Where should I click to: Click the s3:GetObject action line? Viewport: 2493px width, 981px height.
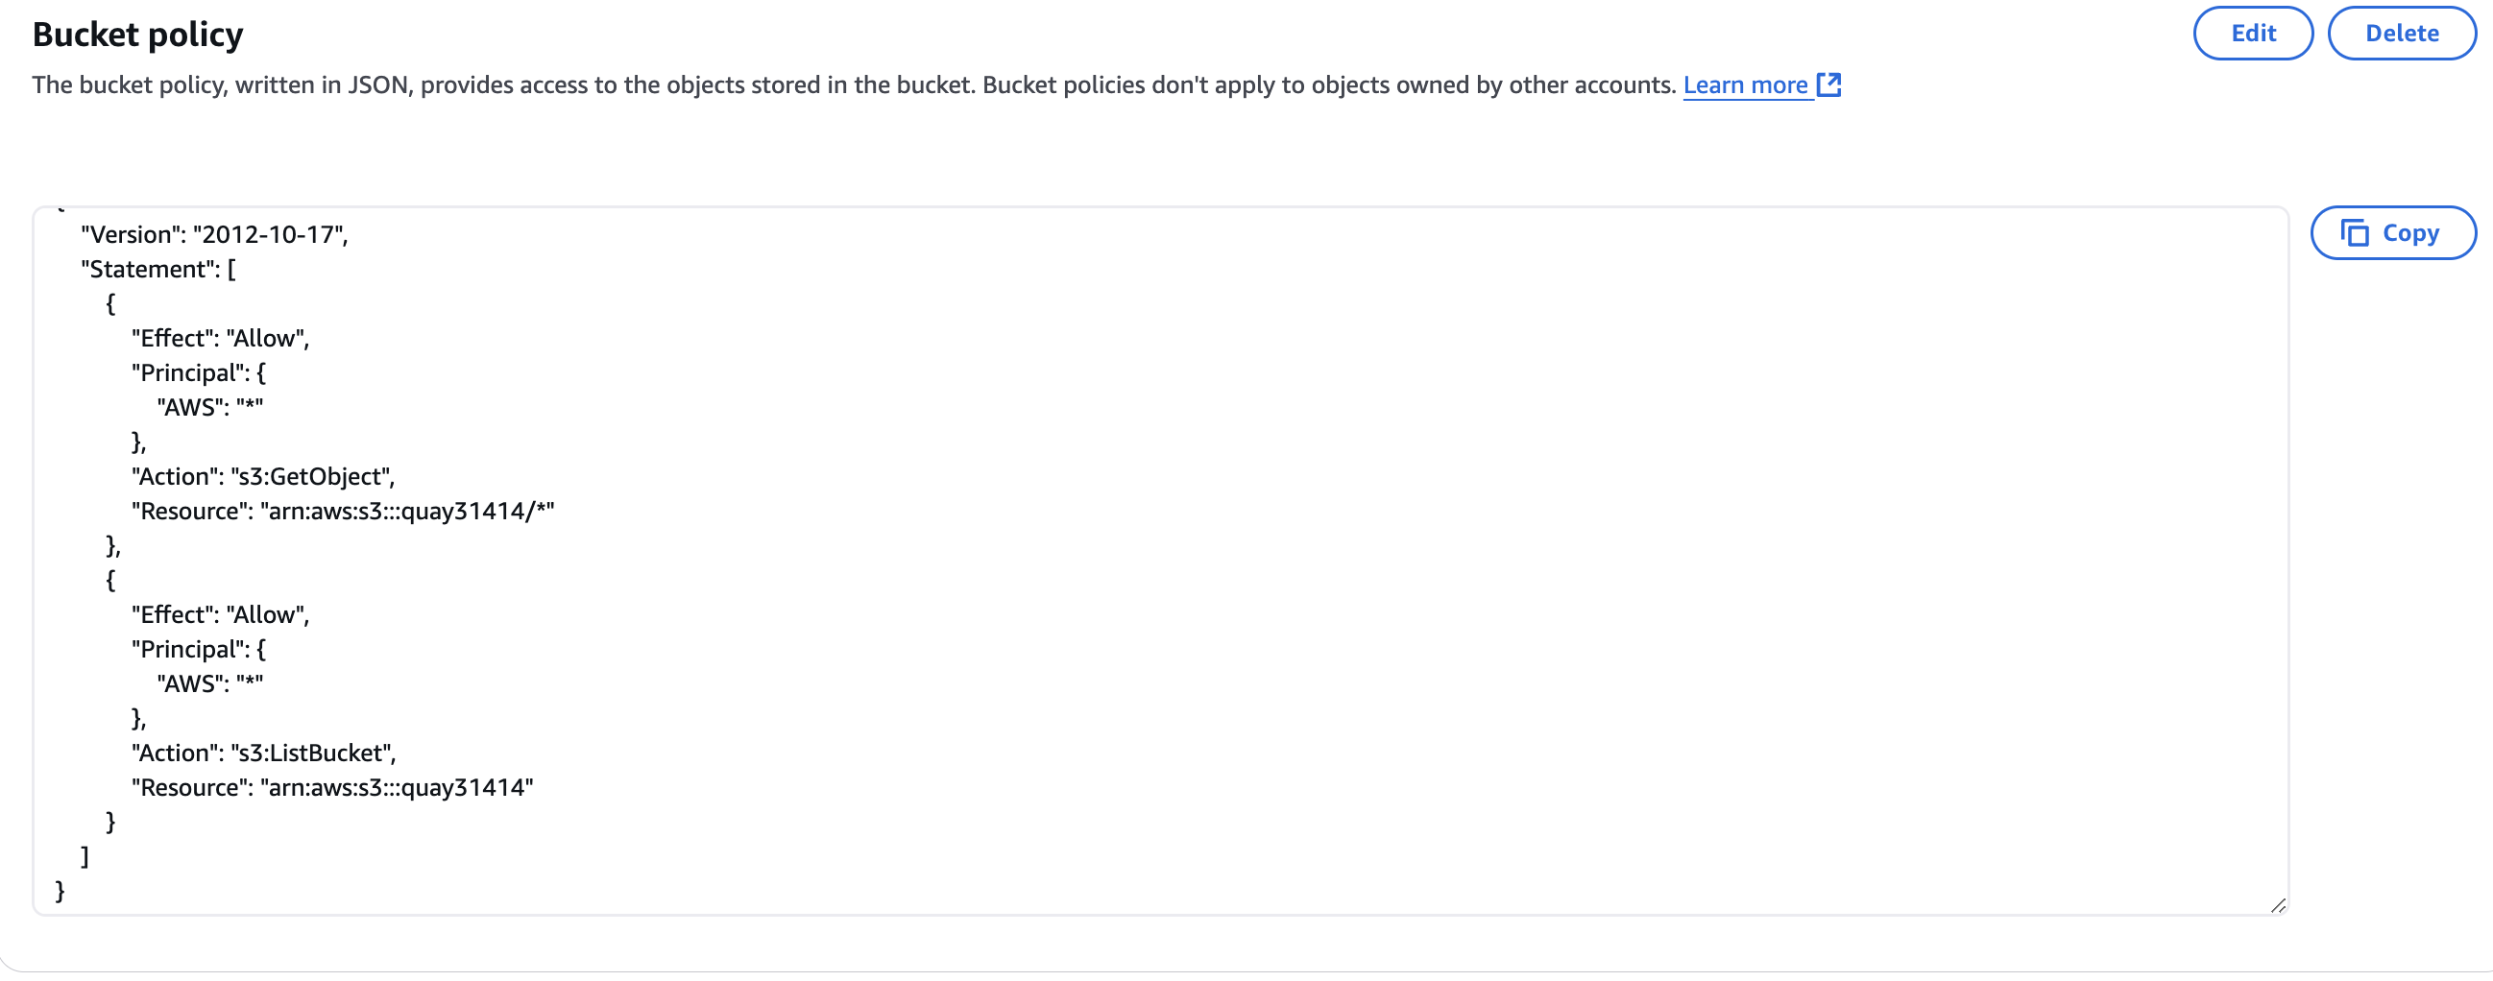coord(262,477)
